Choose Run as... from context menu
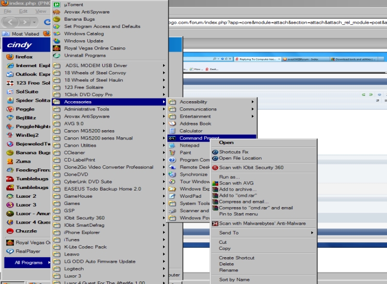This screenshot has height=284, width=387. 229,177
